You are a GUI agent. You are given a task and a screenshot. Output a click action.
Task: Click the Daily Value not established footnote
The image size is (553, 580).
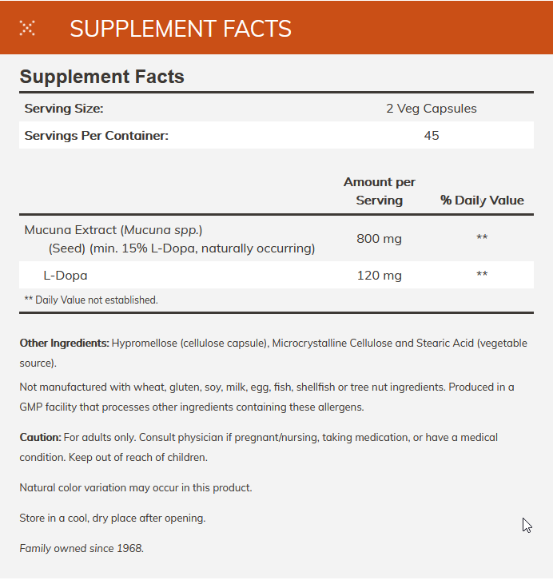90,300
